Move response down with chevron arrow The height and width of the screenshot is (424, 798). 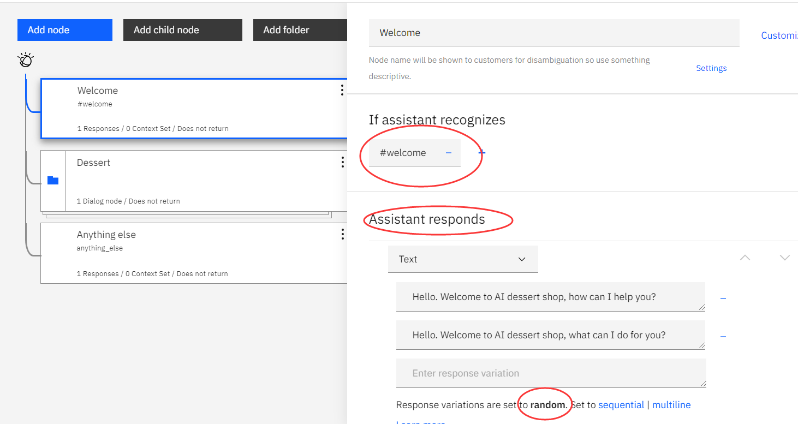[785, 258]
